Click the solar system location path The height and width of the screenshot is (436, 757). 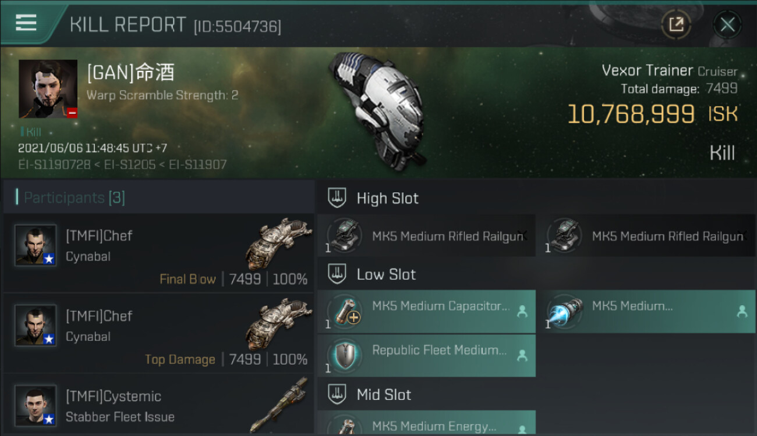click(x=122, y=165)
